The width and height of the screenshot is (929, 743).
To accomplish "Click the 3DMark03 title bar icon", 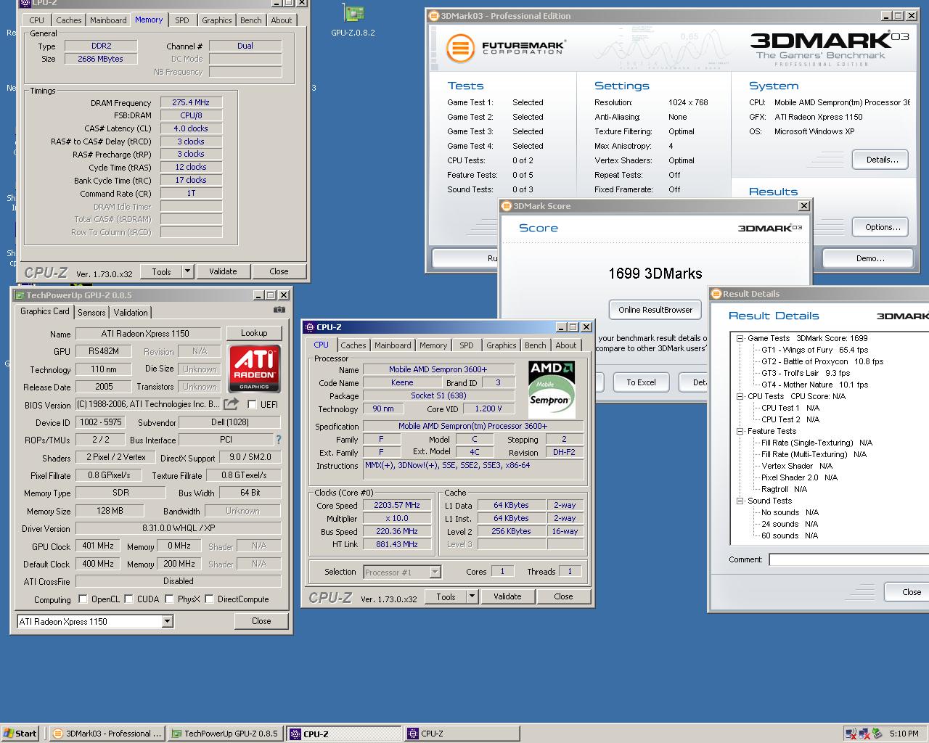I will [433, 16].
